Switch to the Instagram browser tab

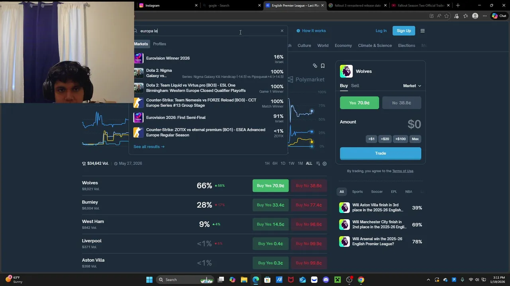[168, 6]
